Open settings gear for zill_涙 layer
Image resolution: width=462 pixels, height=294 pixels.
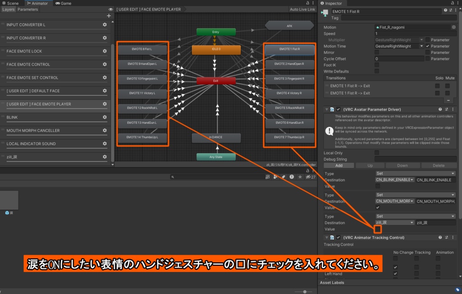coord(105,157)
